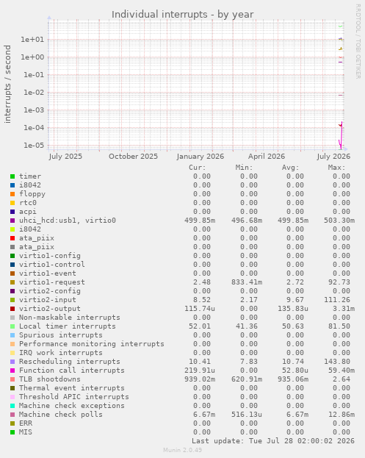This screenshot has height=458, width=365.
Task: Click the Munin 2.0.49 footer text
Action: pyautogui.click(x=182, y=450)
